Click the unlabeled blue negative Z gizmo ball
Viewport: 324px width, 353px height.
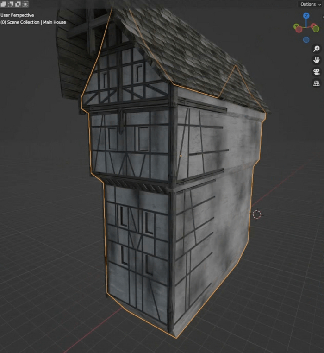click(x=306, y=40)
